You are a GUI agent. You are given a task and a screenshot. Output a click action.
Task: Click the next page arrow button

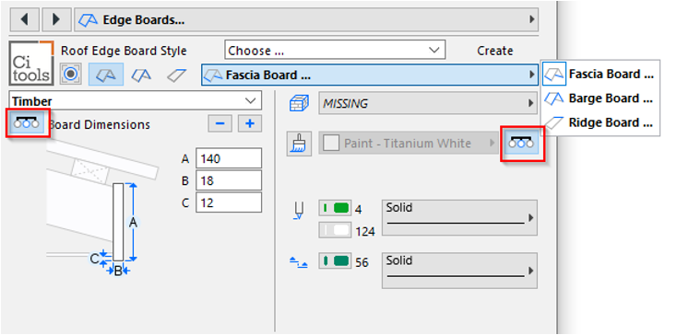[x=56, y=20]
